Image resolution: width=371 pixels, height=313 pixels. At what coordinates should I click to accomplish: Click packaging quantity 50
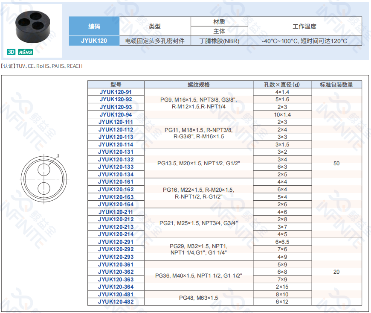pyautogui.click(x=336, y=163)
